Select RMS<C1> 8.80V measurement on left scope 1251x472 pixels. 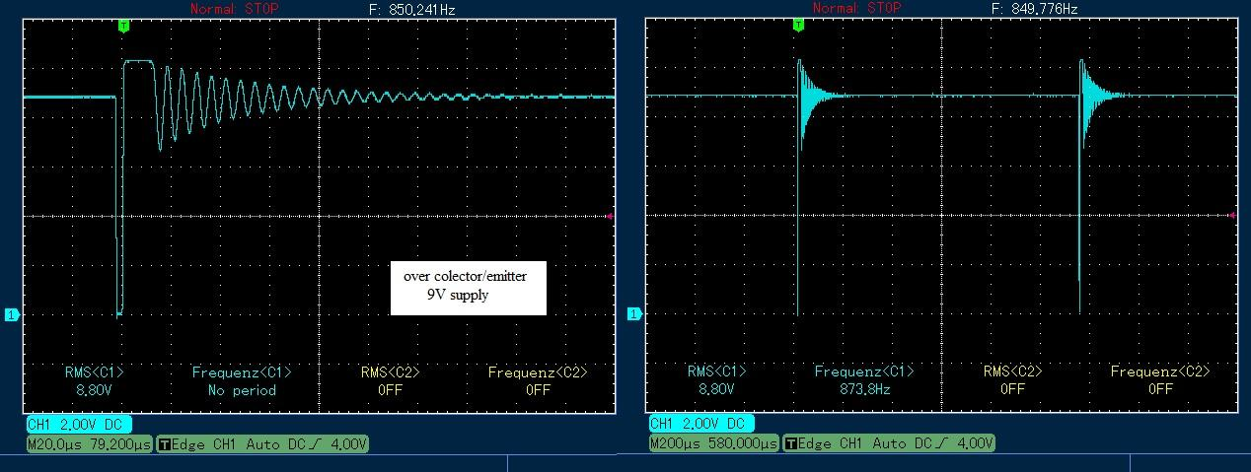pyautogui.click(x=95, y=380)
